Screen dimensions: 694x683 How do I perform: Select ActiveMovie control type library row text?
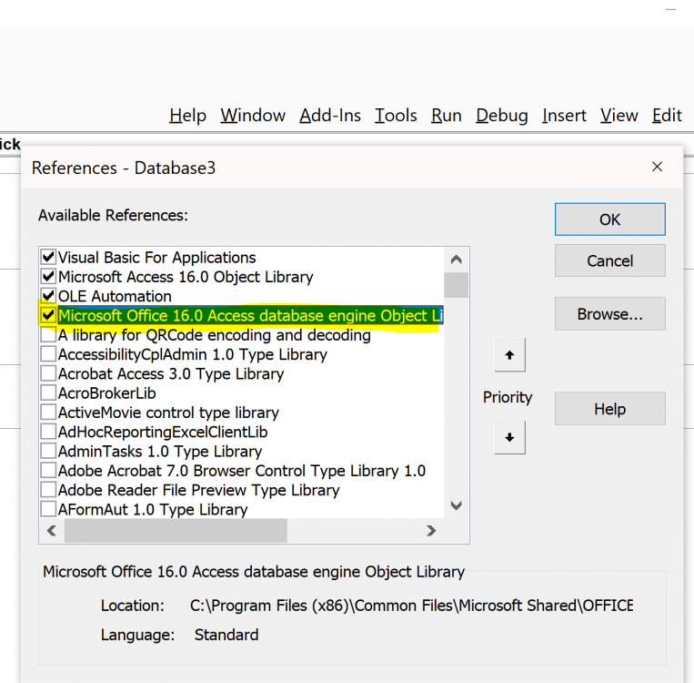tap(168, 413)
